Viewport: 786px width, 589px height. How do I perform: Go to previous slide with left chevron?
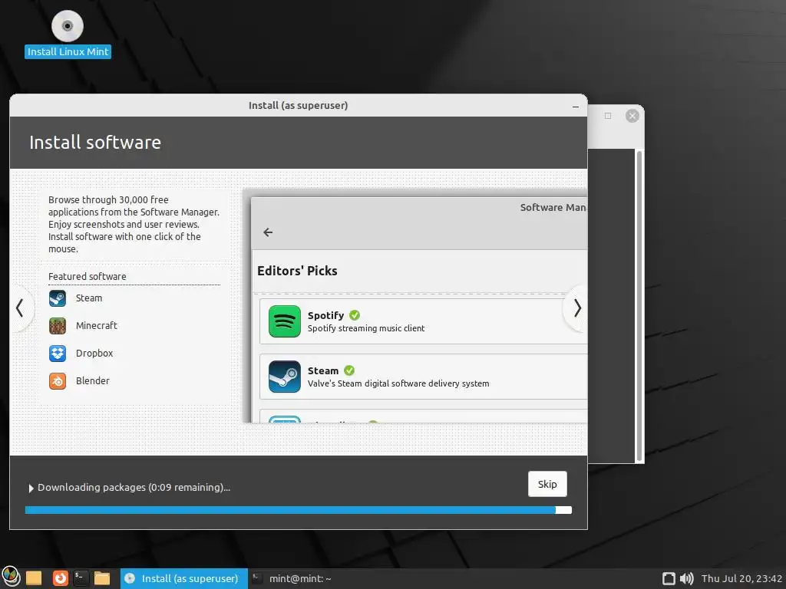pos(20,308)
